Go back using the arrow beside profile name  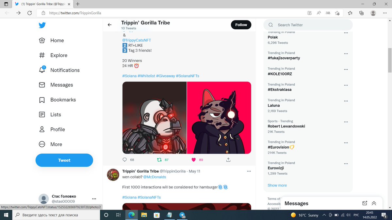pyautogui.click(x=109, y=25)
